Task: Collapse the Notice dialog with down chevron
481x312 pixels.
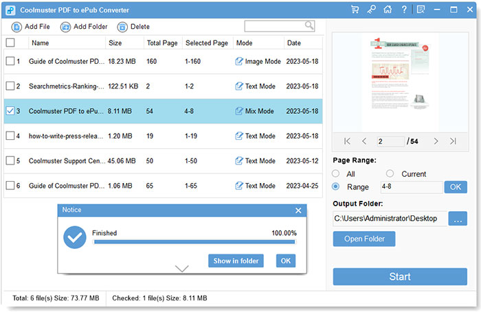Action: point(182,269)
